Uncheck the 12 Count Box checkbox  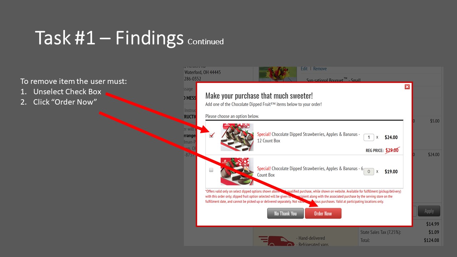tap(212, 135)
